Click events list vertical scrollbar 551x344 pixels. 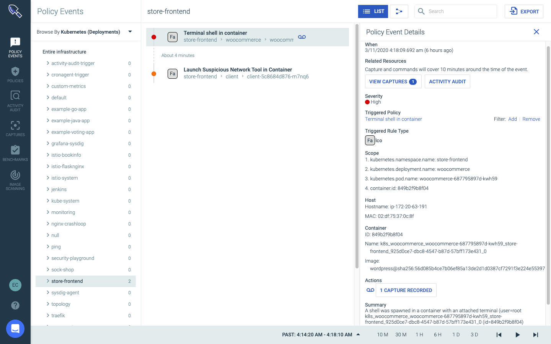click(x=357, y=146)
